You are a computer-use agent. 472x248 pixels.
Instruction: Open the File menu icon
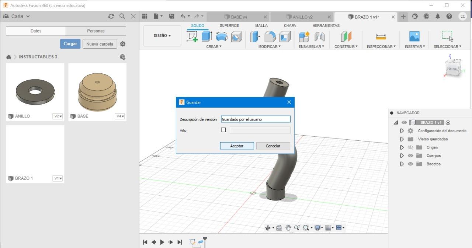point(158,16)
